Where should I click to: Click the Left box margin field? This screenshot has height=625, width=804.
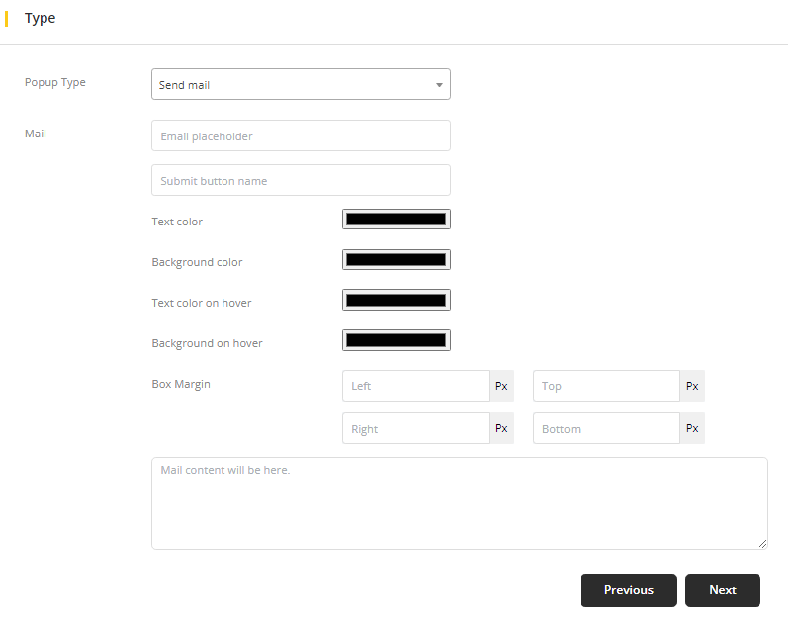point(415,386)
